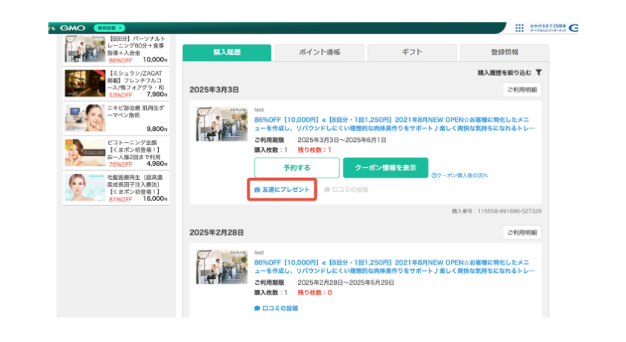Open ご利用明細 for 2025年2月28日

click(x=522, y=233)
